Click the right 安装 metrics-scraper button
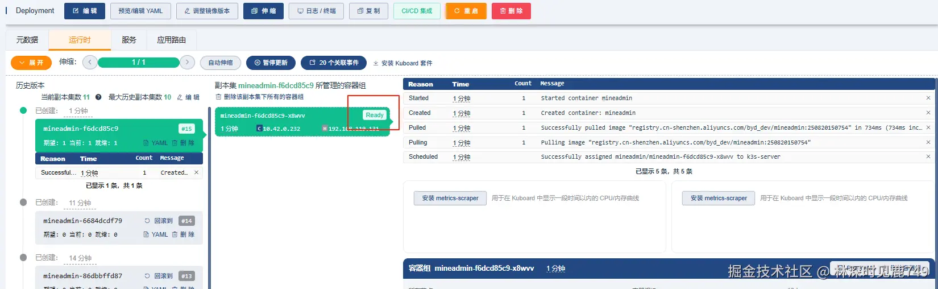The width and height of the screenshot is (938, 289). click(719, 198)
